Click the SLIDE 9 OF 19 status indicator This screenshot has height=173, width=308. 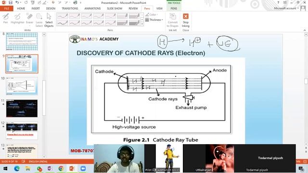pos(10,161)
